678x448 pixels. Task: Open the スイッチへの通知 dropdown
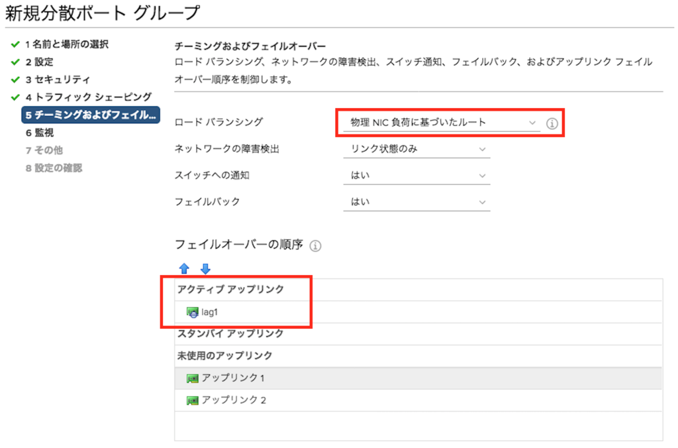pyautogui.click(x=417, y=176)
